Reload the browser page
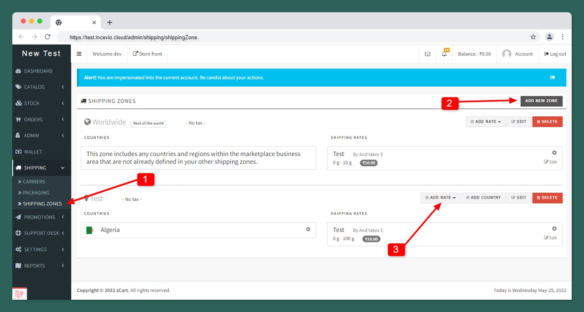Screen dimensions: 584x312 pyautogui.click(x=47, y=37)
